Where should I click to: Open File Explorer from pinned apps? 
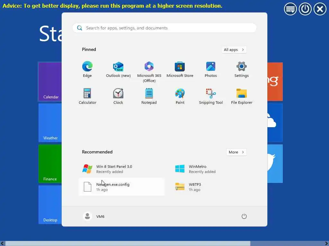tap(242, 96)
